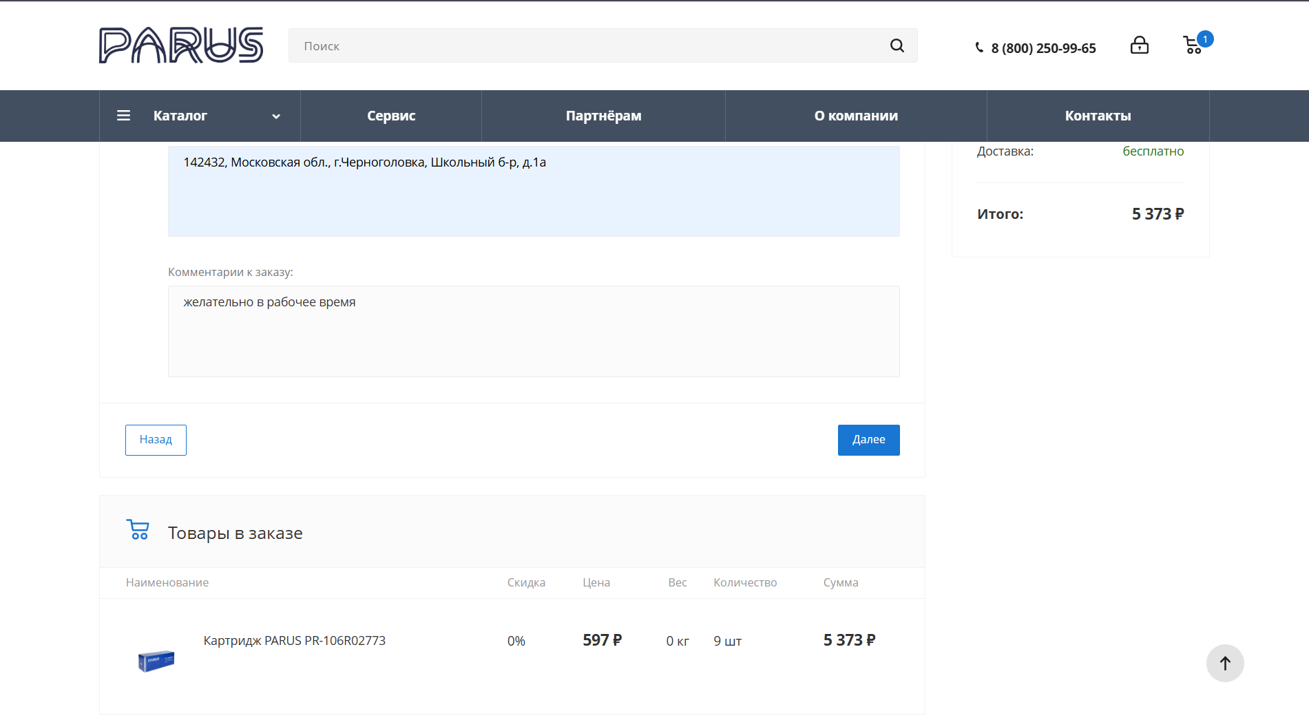This screenshot has width=1309, height=720.
Task: Click the hamburger menu icon beside Каталог
Action: 124,116
